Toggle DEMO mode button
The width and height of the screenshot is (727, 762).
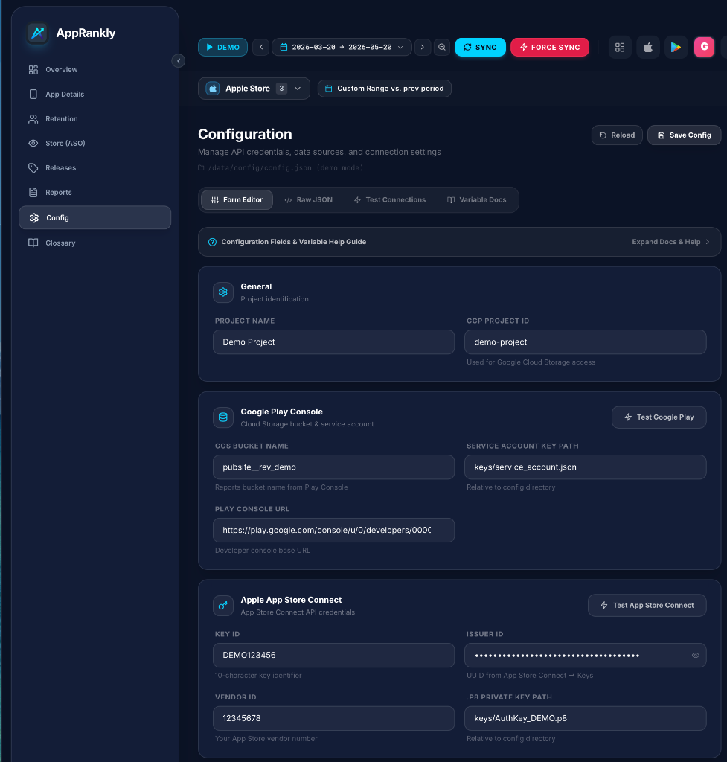222,47
